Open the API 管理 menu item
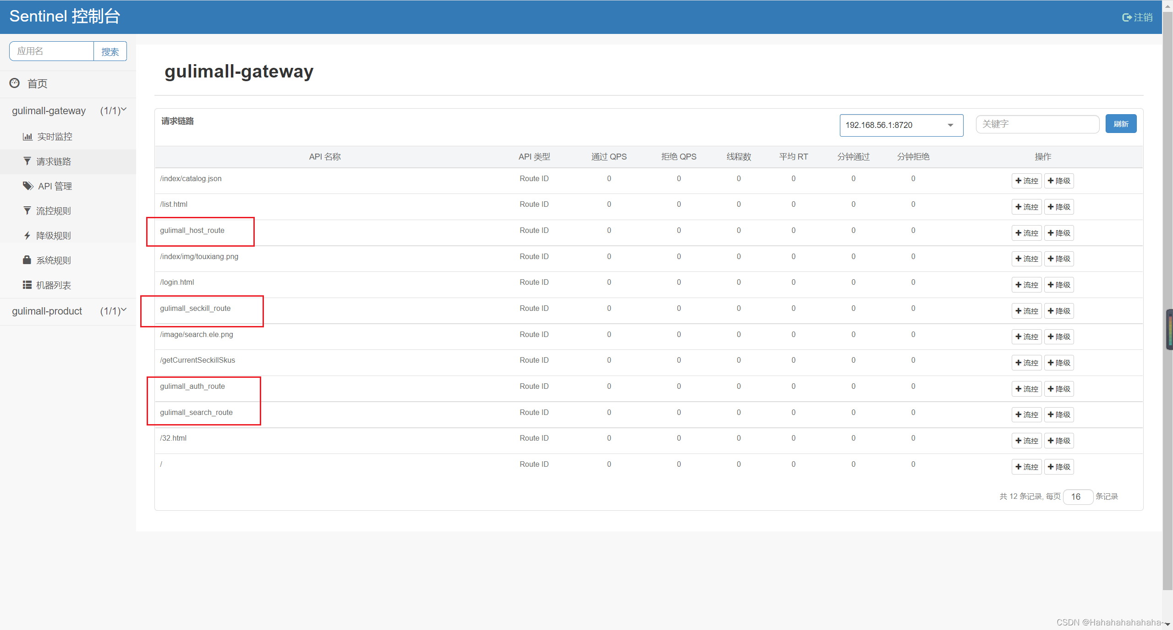The height and width of the screenshot is (630, 1173). [x=55, y=186]
